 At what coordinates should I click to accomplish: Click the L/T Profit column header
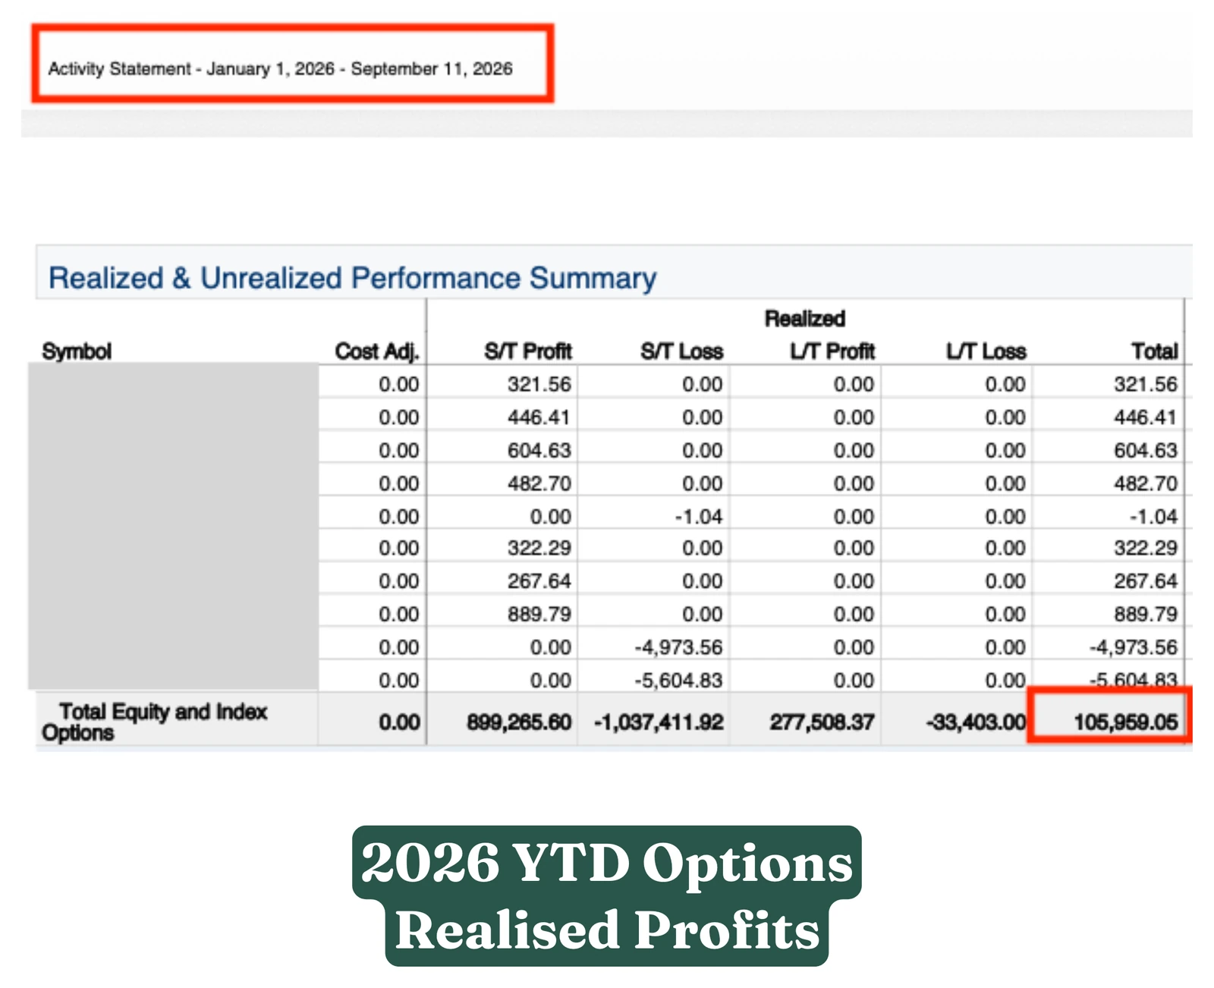tap(832, 351)
